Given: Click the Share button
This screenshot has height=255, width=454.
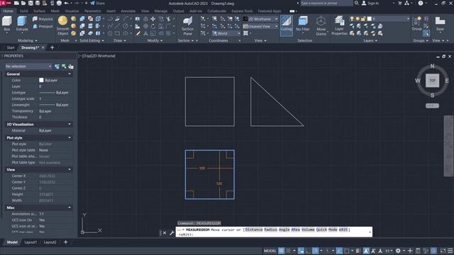Looking at the screenshot, I should (97, 3).
